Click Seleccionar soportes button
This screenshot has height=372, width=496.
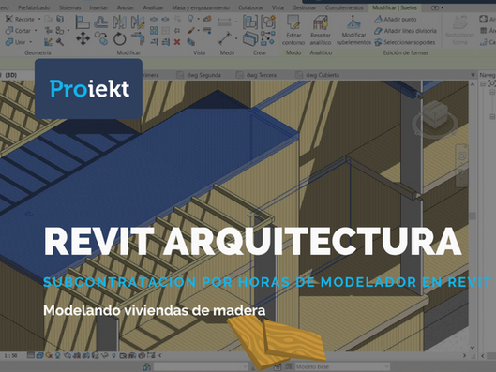404,42
